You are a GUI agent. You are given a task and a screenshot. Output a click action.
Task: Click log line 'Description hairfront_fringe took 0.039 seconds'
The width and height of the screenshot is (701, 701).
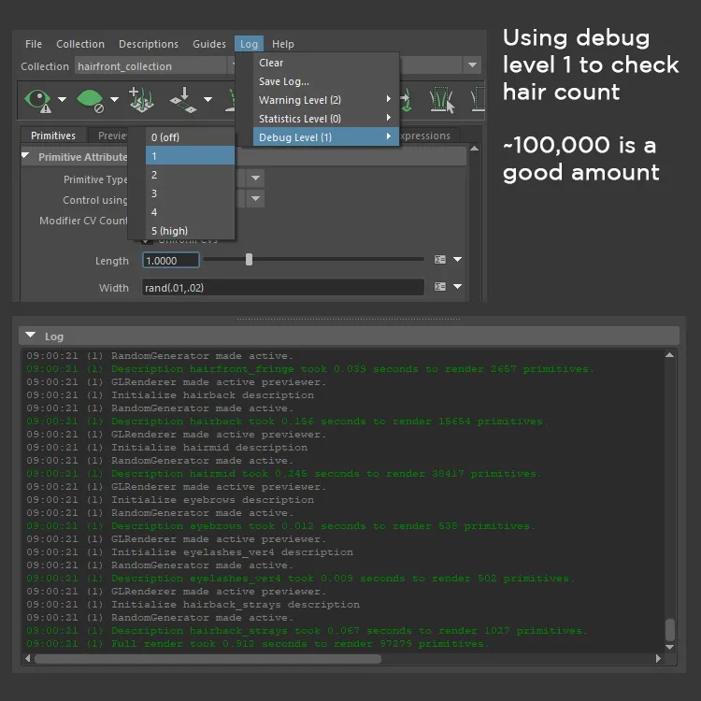309,369
